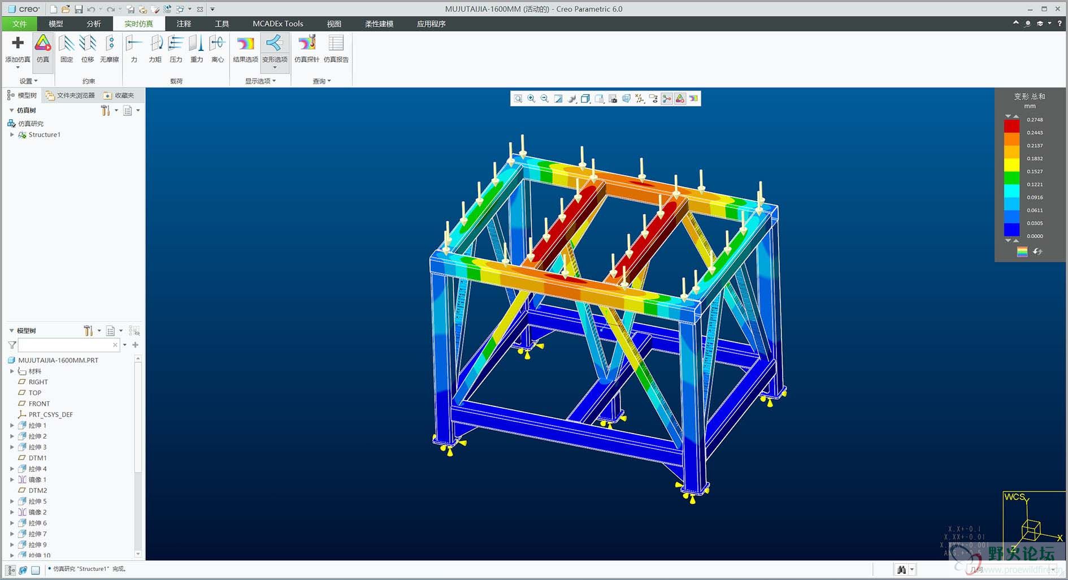Expand the 添加仿真 dropdown arrow
Image resolution: width=1068 pixels, height=580 pixels.
pos(18,68)
